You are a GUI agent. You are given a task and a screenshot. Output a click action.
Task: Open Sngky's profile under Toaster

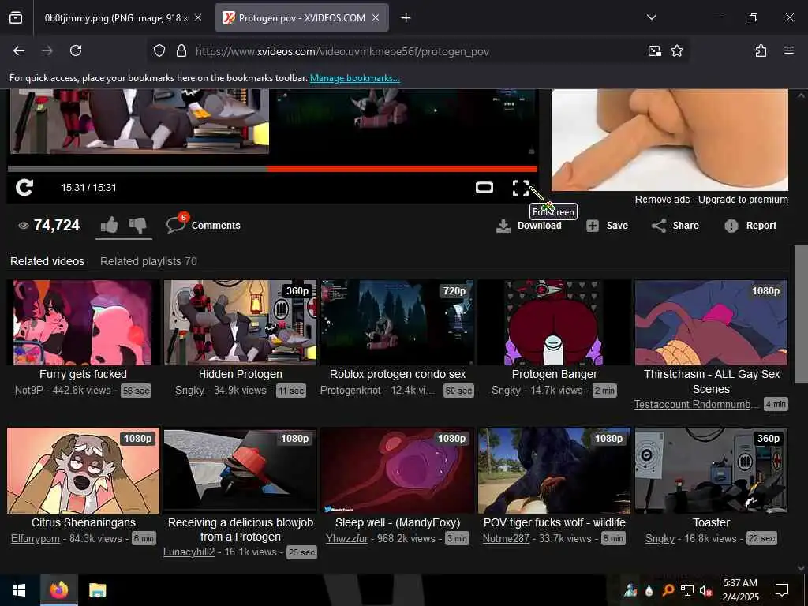pos(660,538)
